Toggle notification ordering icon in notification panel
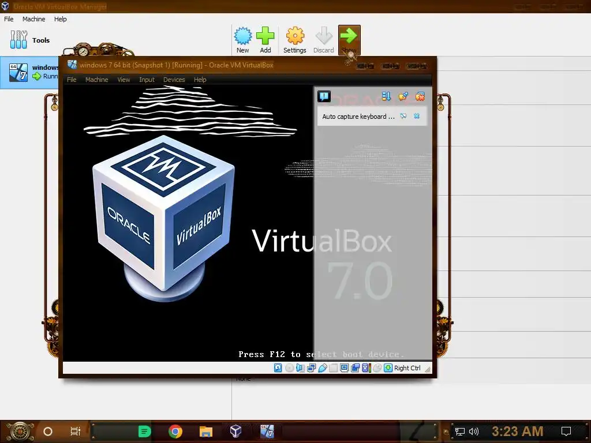591x443 pixels. pyautogui.click(x=386, y=96)
